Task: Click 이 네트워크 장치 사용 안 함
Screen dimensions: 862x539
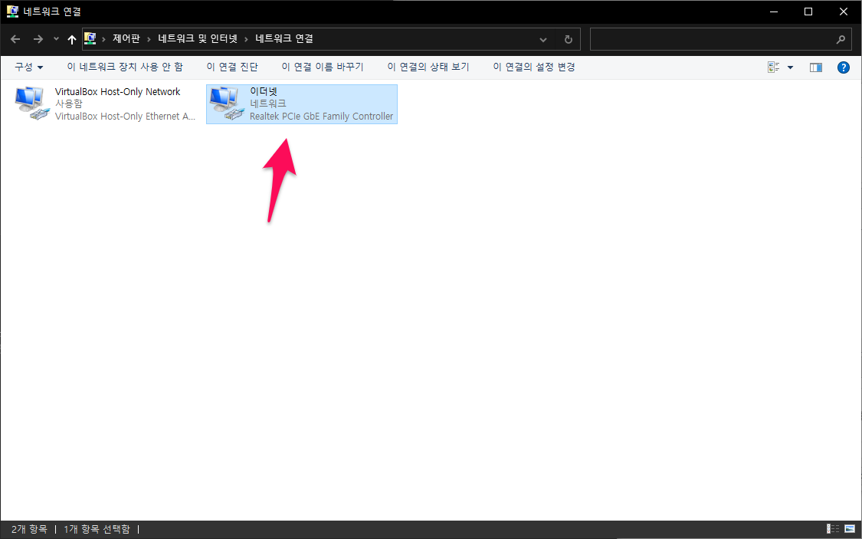Action: (x=125, y=67)
